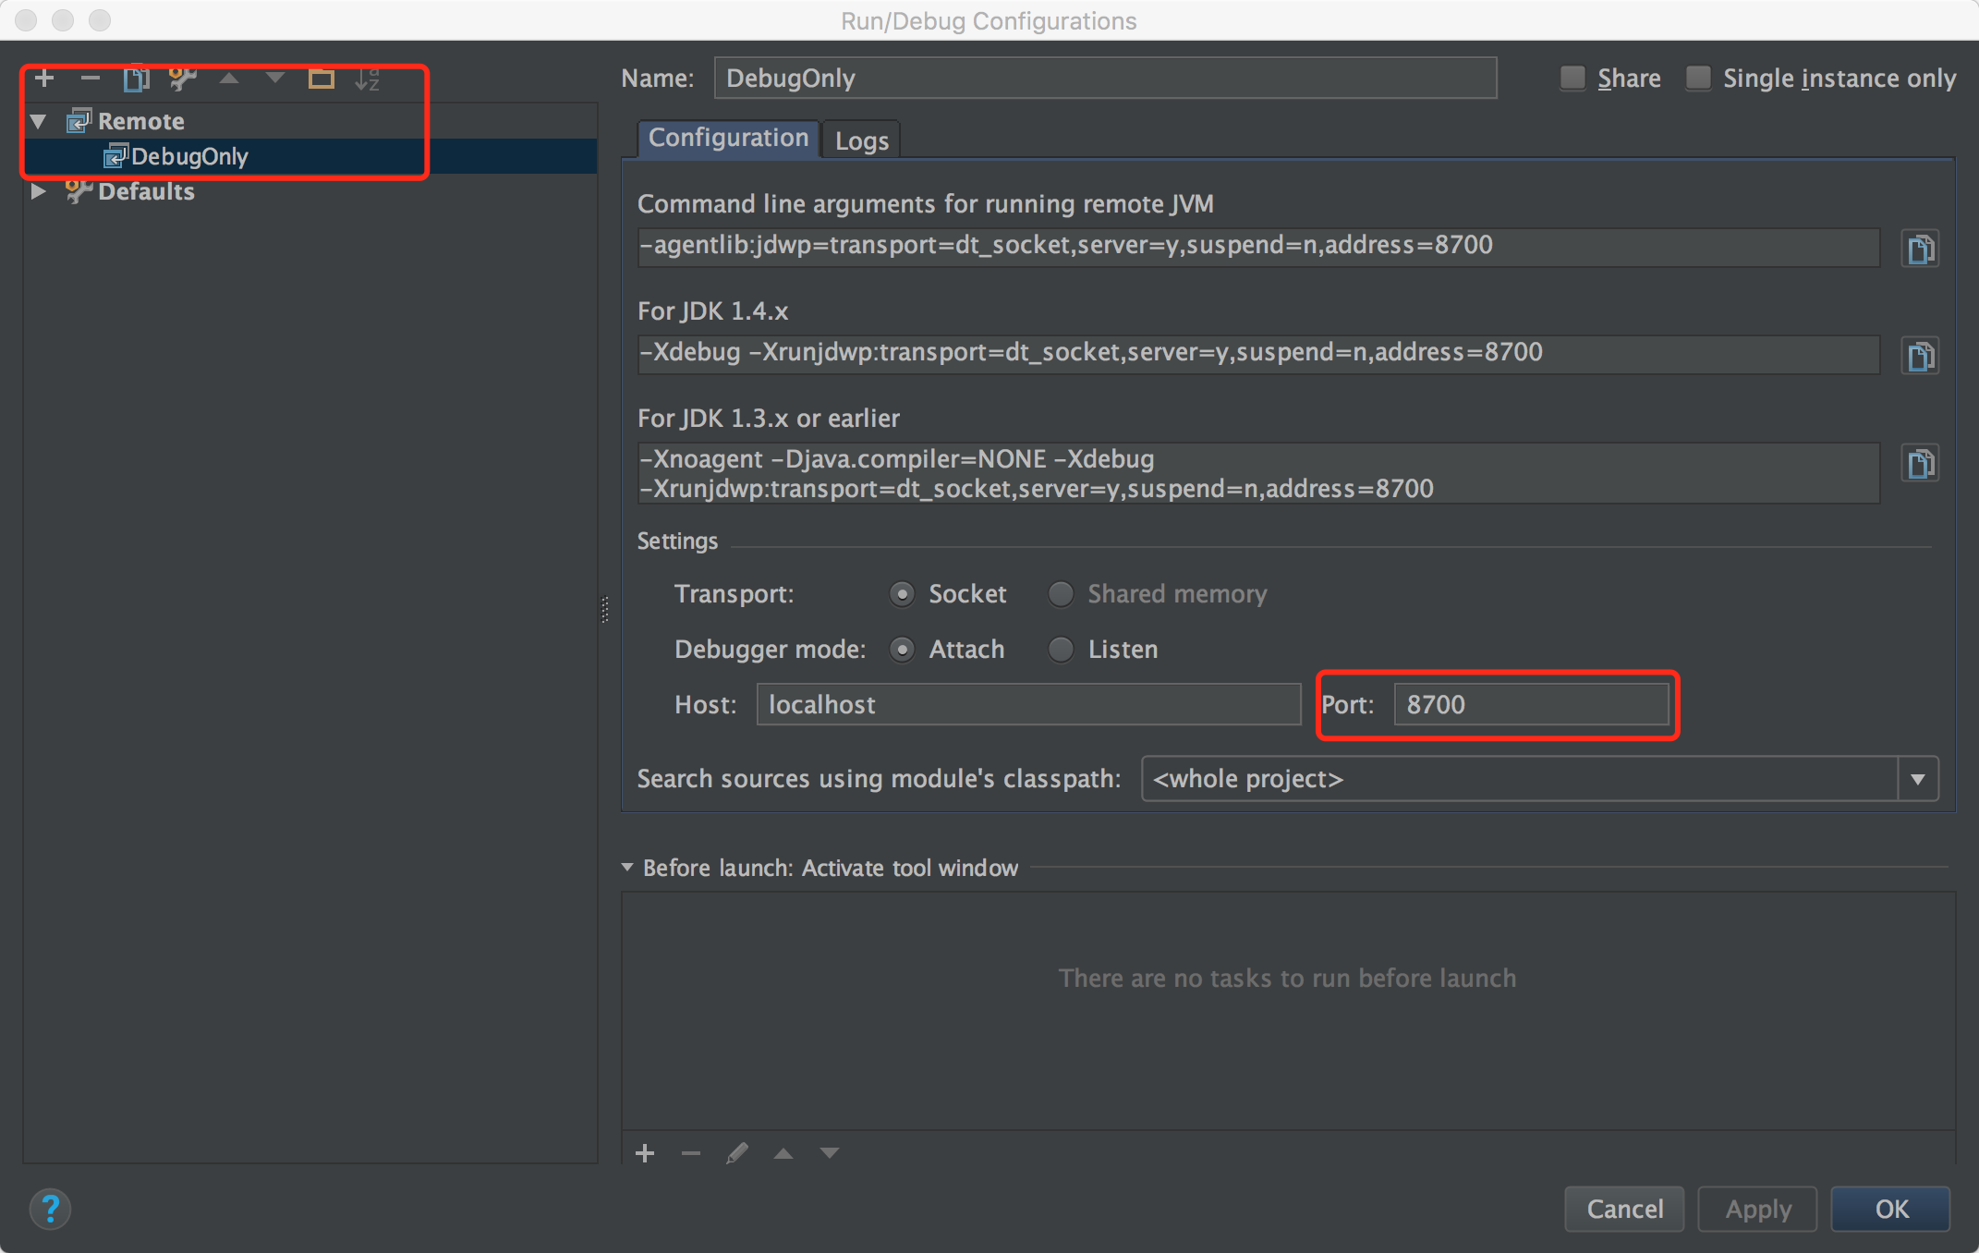Select the Listen debugger mode
Screen dimensions: 1979x1253
pos(1061,650)
